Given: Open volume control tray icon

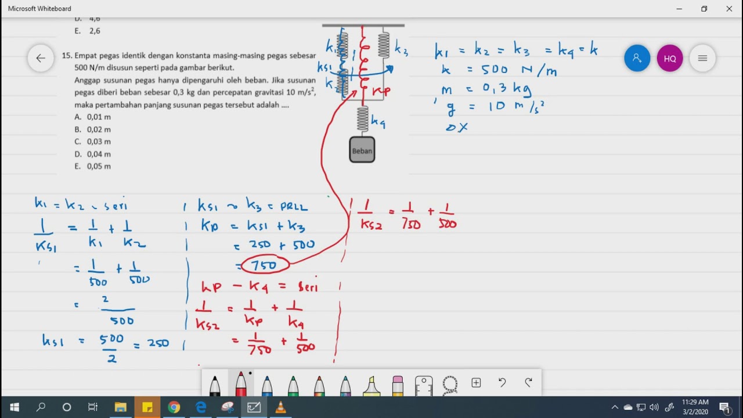Looking at the screenshot, I should coord(655,407).
